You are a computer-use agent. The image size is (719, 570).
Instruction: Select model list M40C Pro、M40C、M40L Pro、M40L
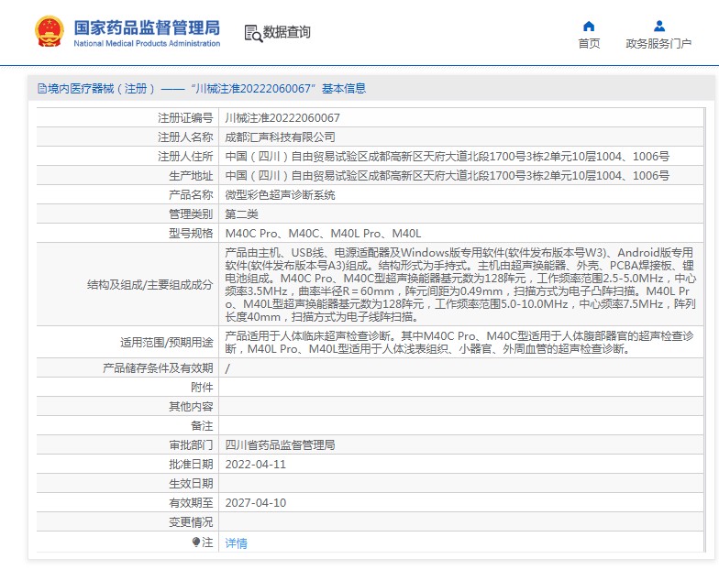point(323,234)
